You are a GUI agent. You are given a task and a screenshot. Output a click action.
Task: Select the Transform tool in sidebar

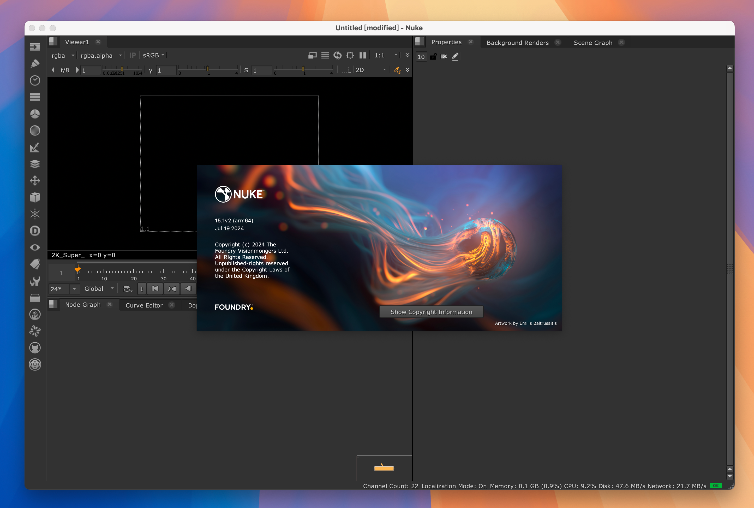click(x=36, y=181)
